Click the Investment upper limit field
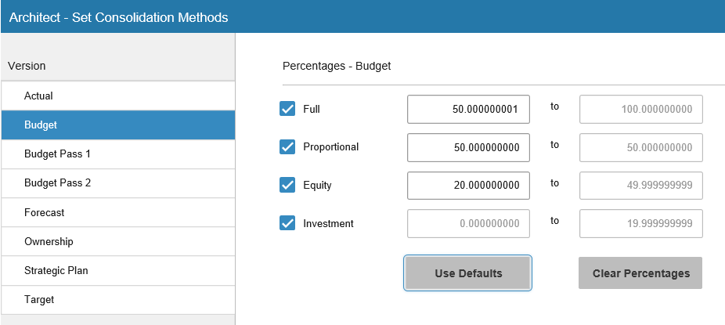Screen dimensions: 725x325 [640, 224]
